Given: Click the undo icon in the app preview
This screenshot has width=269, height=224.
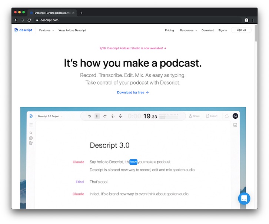Looking at the screenshot, I should point(89,116).
